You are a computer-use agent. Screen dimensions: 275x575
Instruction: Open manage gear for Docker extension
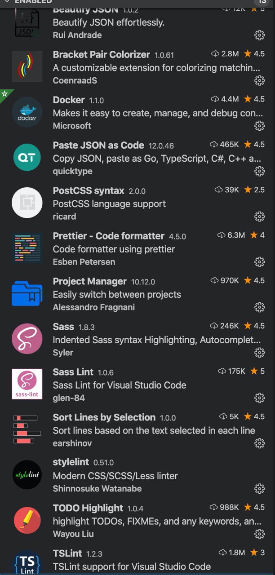259,126
